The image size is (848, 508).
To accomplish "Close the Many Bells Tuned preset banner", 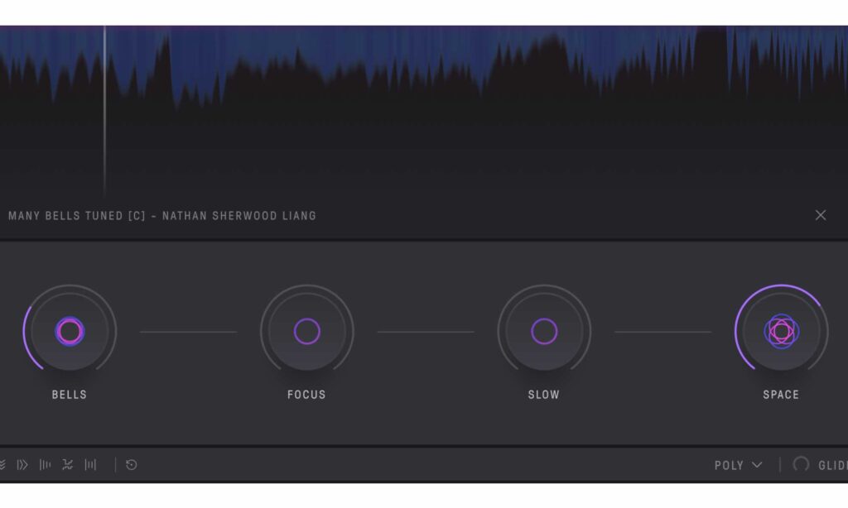I will (821, 215).
